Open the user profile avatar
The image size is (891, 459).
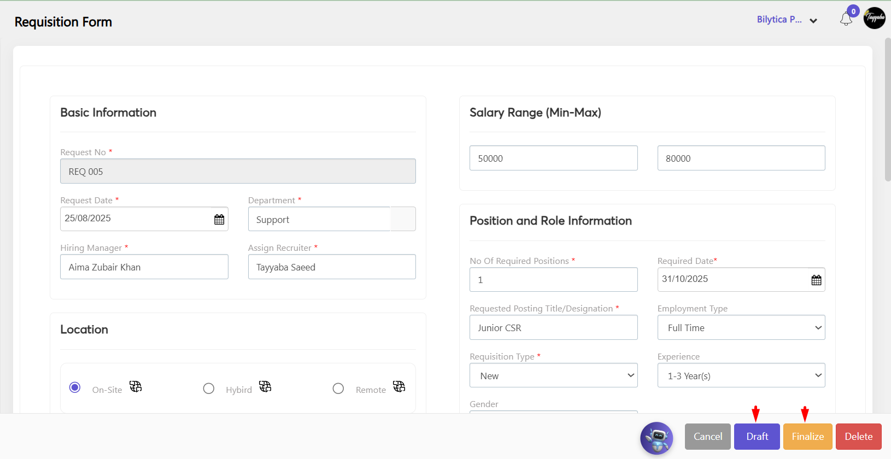point(875,18)
